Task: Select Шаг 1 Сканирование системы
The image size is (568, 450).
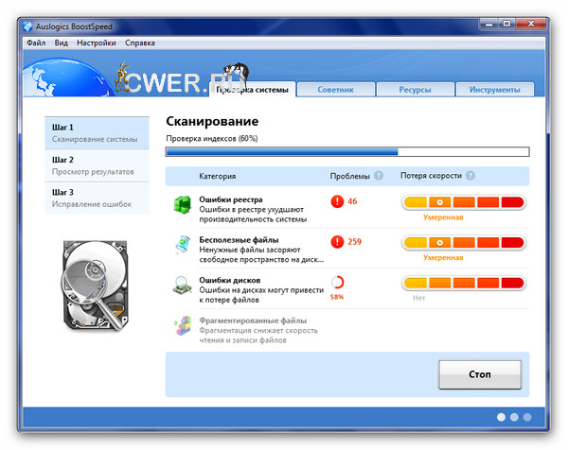Action: pos(97,132)
